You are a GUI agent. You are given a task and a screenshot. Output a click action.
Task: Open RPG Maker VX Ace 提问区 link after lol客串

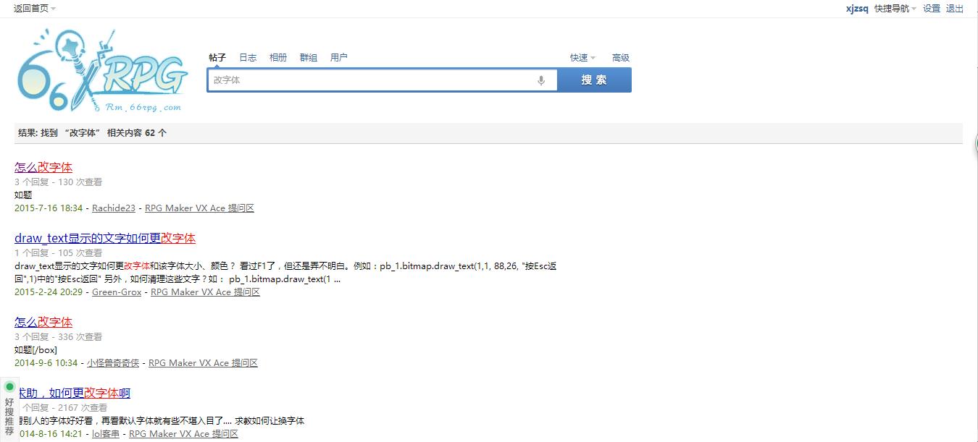(x=183, y=434)
